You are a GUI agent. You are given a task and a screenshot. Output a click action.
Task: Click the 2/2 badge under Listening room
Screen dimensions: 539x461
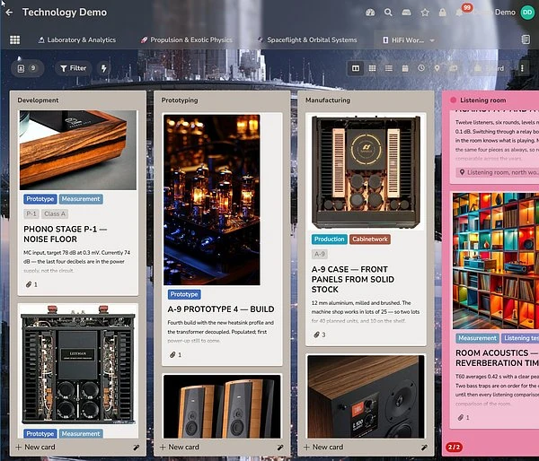click(454, 447)
